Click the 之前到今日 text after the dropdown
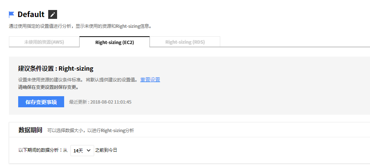This screenshot has width=370, height=165. 106,150
